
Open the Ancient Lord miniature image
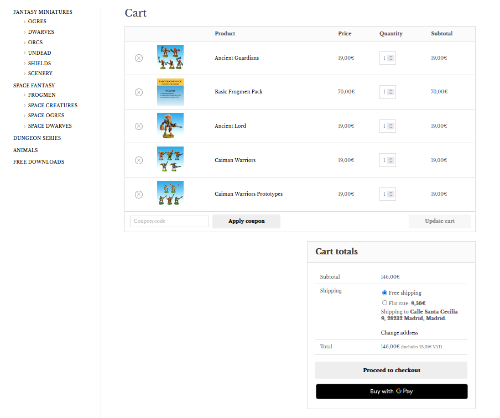tap(170, 126)
